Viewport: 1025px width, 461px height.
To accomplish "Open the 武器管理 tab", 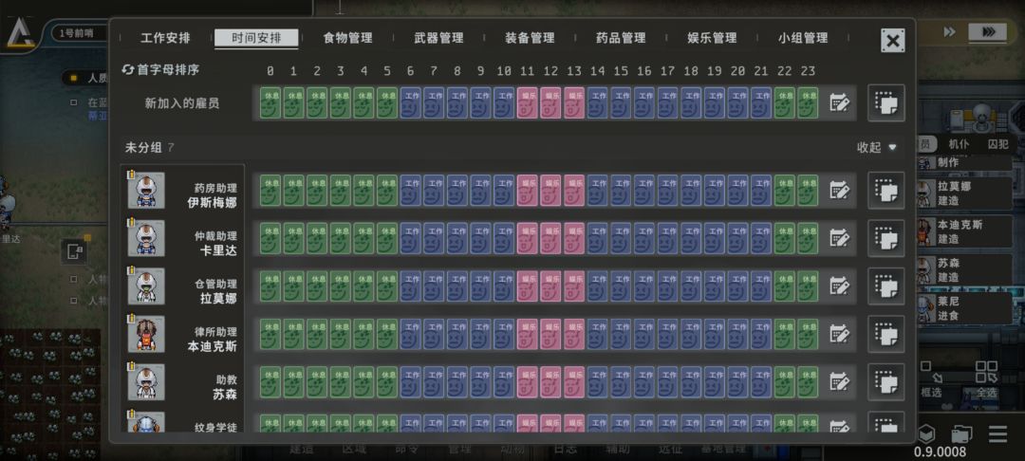I will (x=438, y=38).
